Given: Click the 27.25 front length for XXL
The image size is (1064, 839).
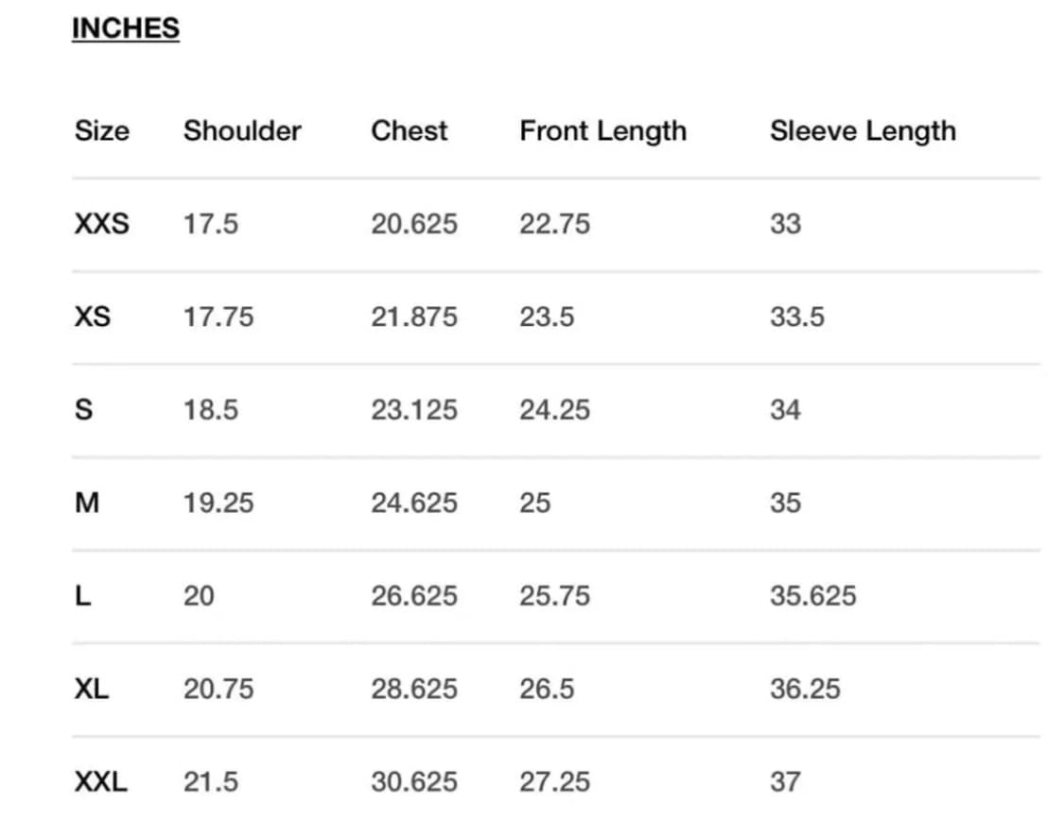Looking at the screenshot, I should pyautogui.click(x=554, y=782).
